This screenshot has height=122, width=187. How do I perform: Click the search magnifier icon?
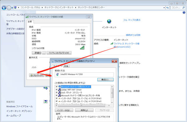coord(184,7)
